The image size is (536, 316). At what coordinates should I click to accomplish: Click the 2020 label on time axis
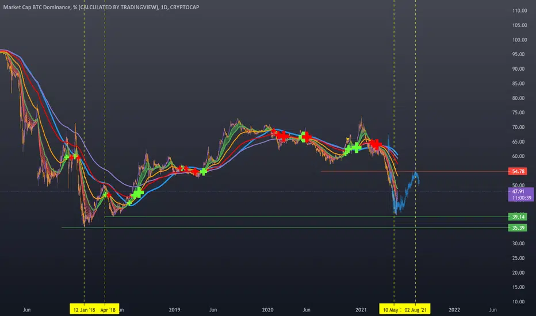[267, 310]
